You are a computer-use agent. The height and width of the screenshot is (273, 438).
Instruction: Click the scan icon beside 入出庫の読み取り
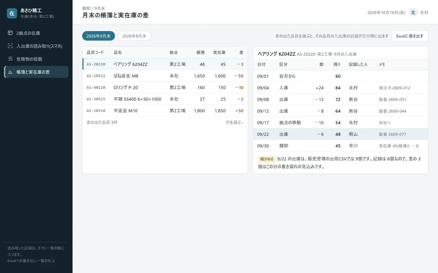(x=10, y=46)
